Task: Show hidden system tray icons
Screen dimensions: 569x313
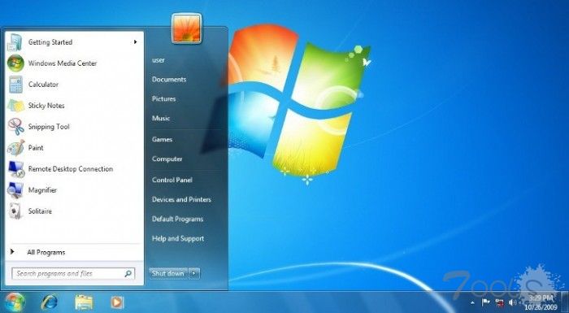Action: coord(472,302)
